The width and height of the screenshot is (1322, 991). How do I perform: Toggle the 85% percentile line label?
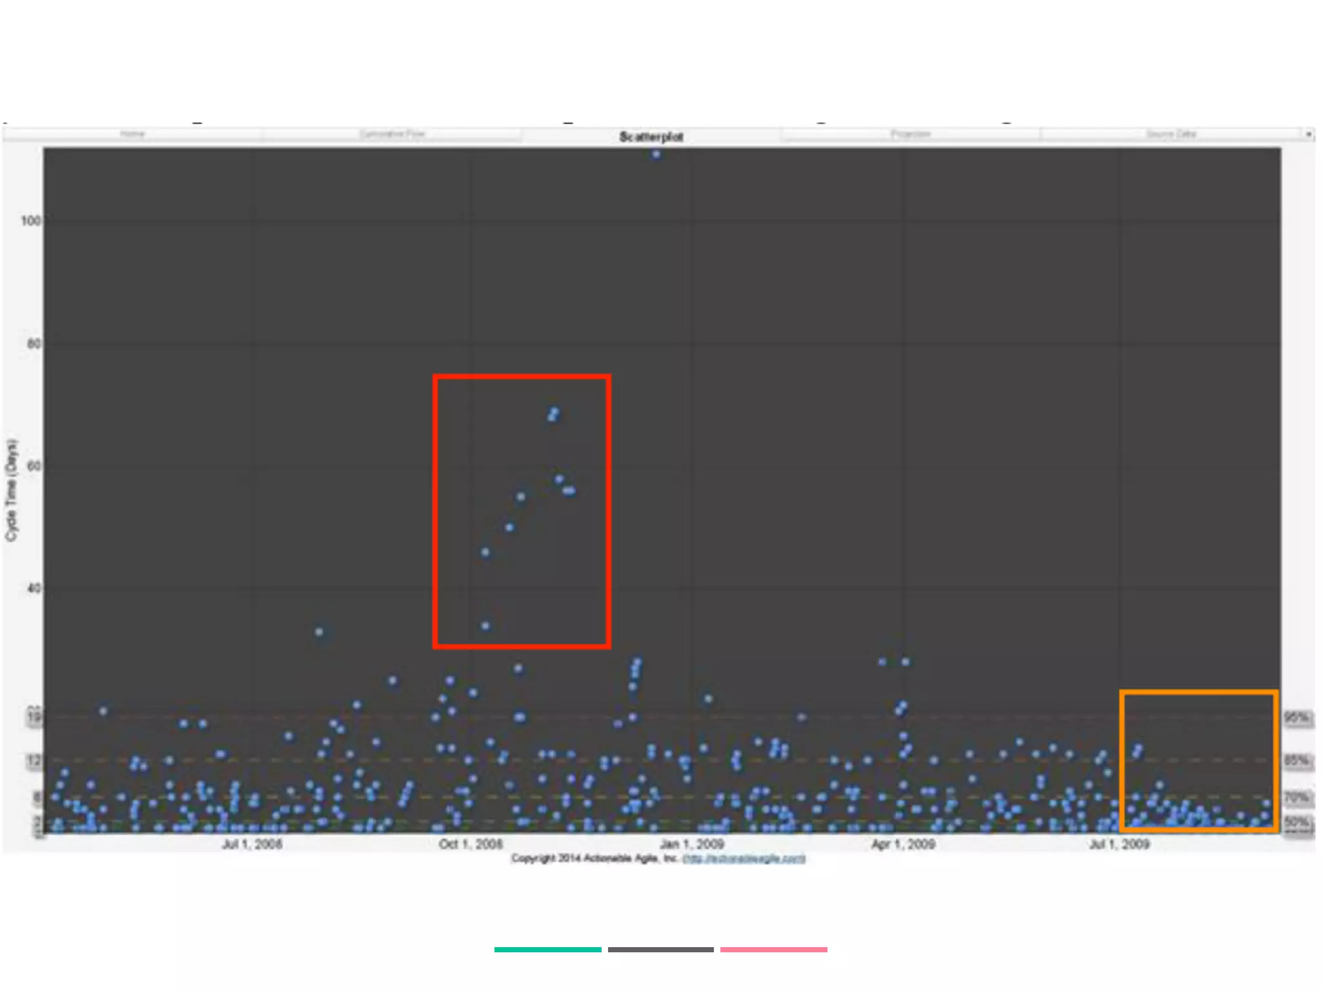point(1296,760)
